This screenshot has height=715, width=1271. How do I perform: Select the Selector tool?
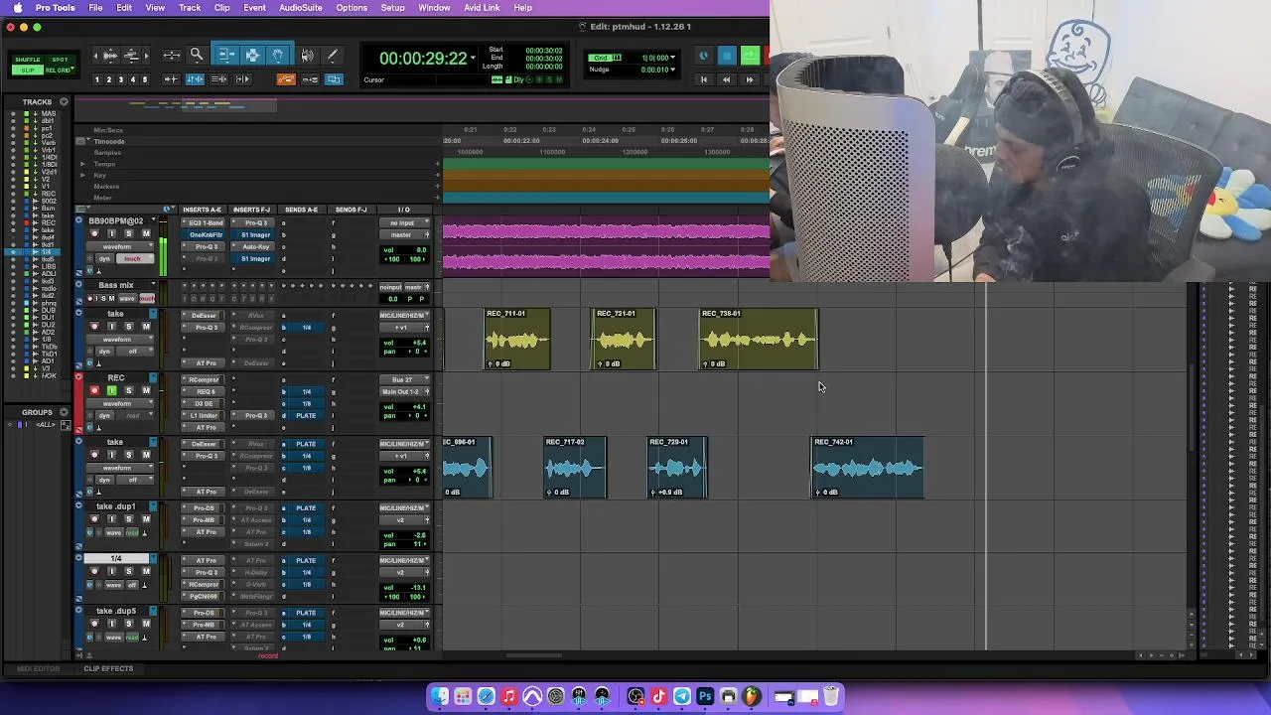pos(252,56)
